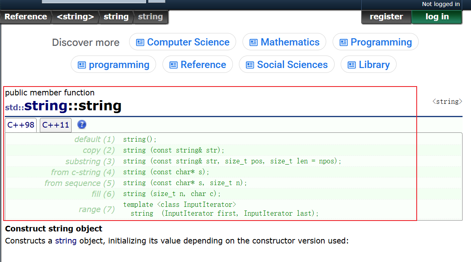Viewport: 471px width, 262px height.
Task: Open the C++ version help icon
Action: (x=82, y=124)
